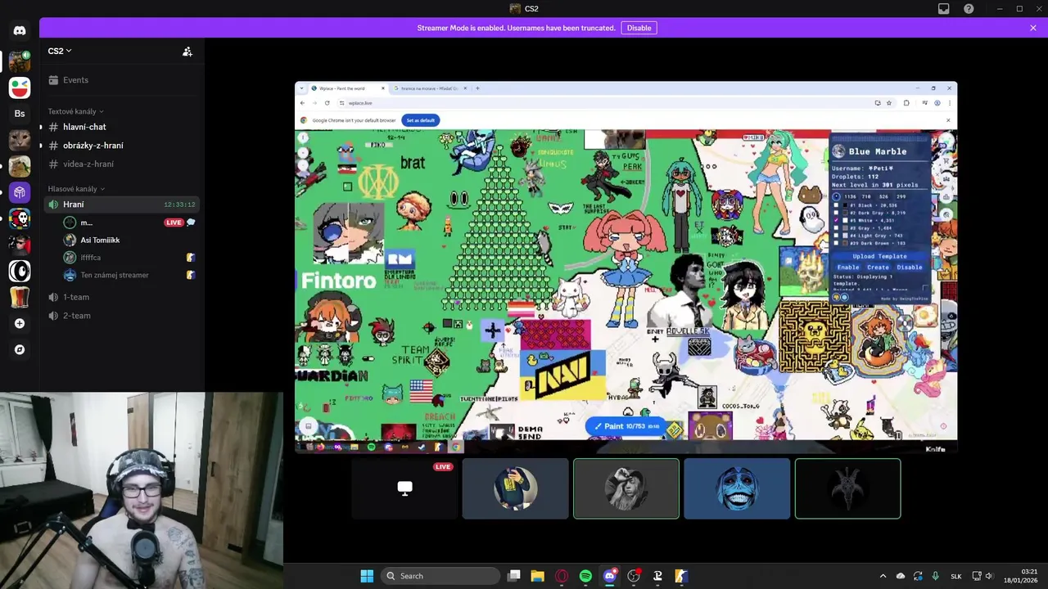
Task: Disable Streamer Mode from the banner
Action: [x=639, y=28]
